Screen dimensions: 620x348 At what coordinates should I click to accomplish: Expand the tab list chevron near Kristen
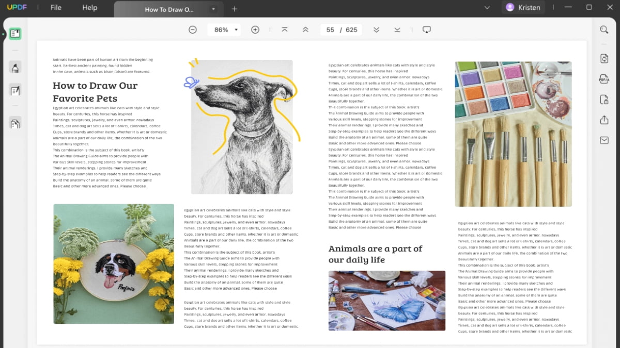point(487,8)
